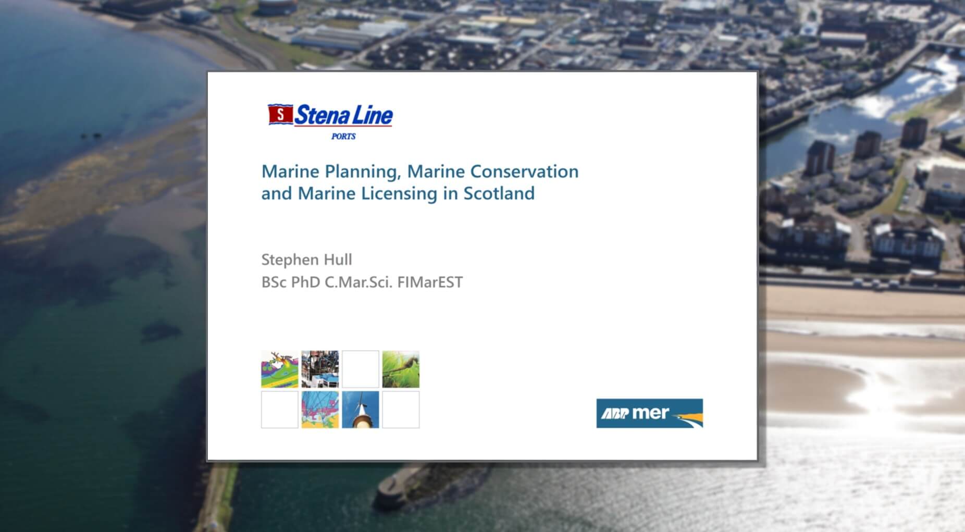Select the nautical chart map thumbnail
965x532 pixels.
point(320,410)
